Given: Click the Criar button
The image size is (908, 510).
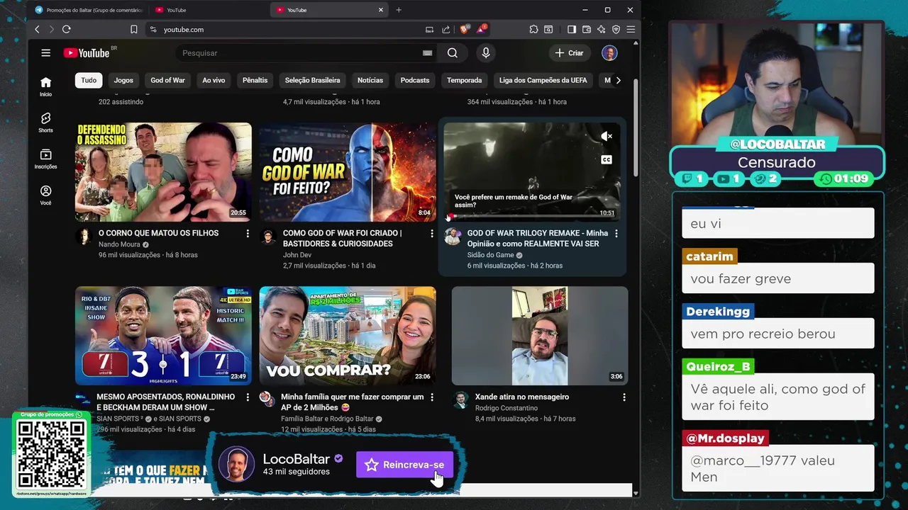Looking at the screenshot, I should (569, 53).
